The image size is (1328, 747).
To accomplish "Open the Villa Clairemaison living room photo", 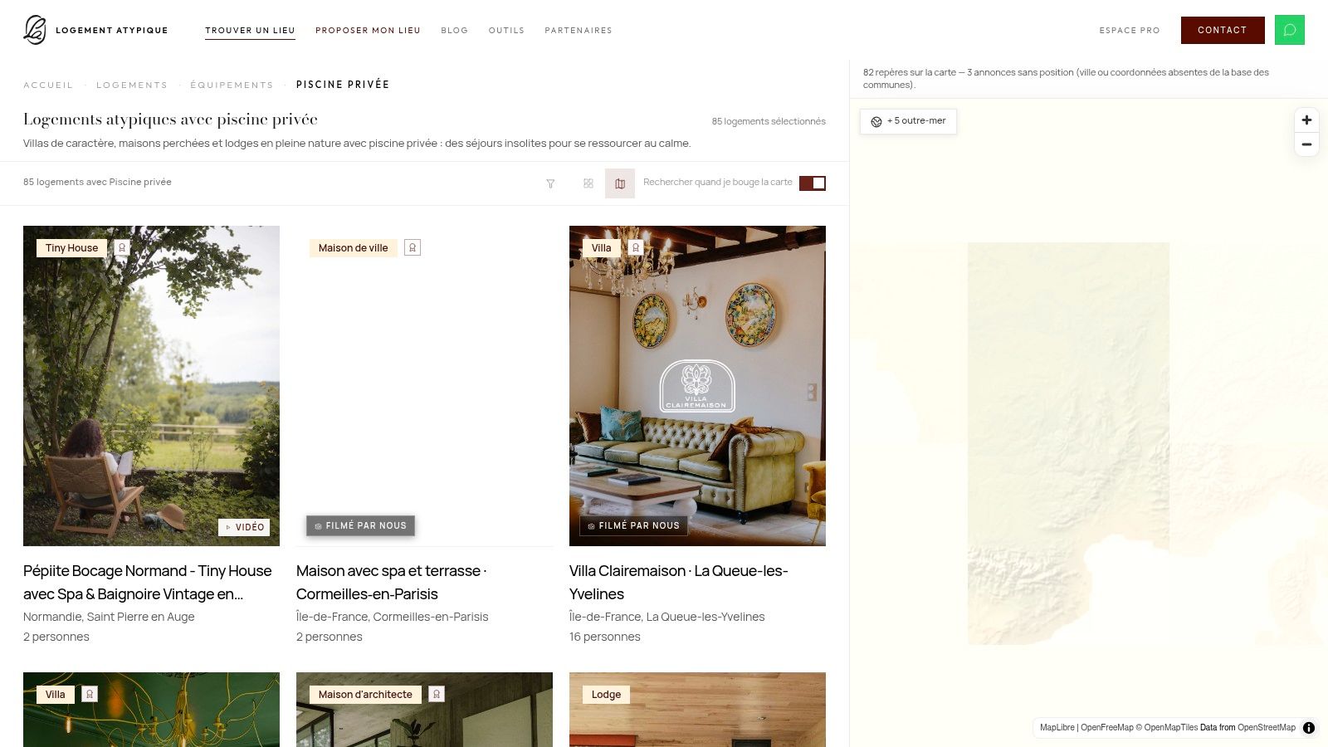I will [697, 386].
